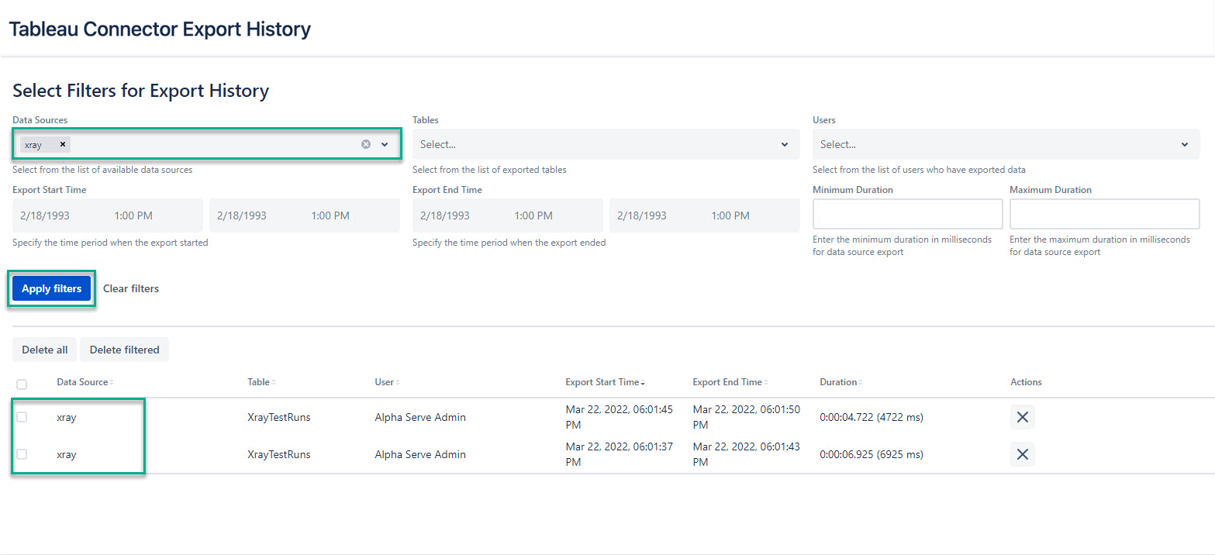Clear all selected data sources with the circle-x icon

[x=366, y=144]
